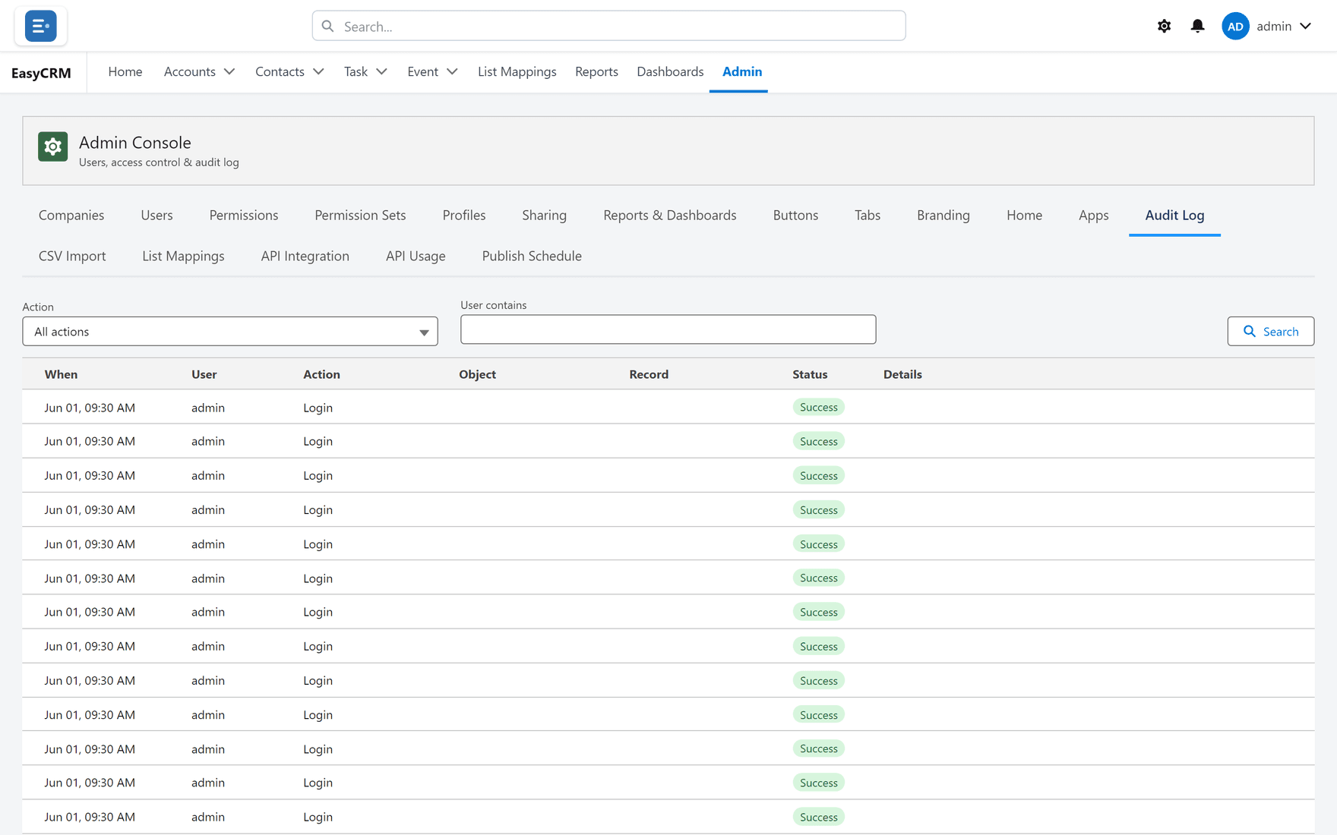
Task: Click the EasyCRM app logo icon
Action: click(40, 26)
